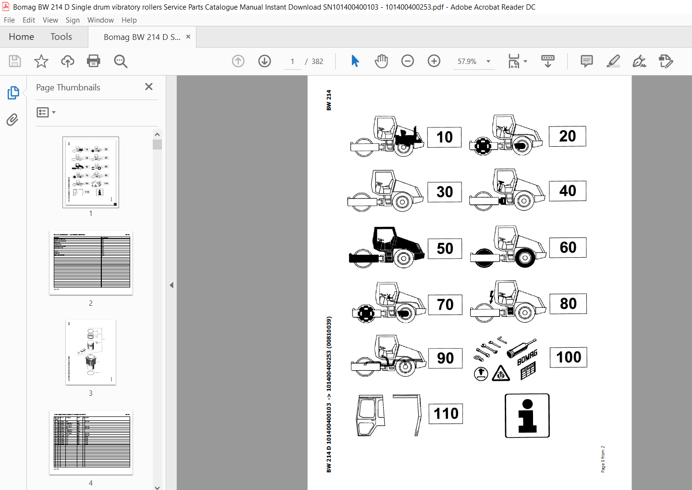Viewport: 692px width, 490px height.
Task: Zoom in with plus icon
Action: [434, 61]
